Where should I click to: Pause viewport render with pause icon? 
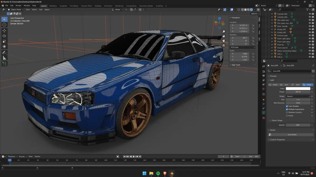[258, 10]
